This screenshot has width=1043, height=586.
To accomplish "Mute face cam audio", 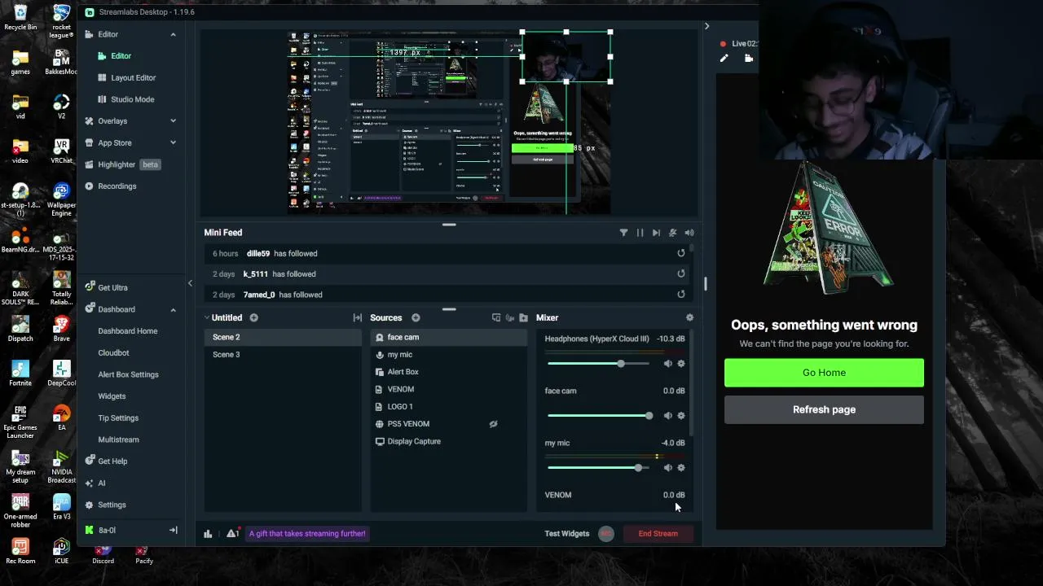I will [x=668, y=416].
